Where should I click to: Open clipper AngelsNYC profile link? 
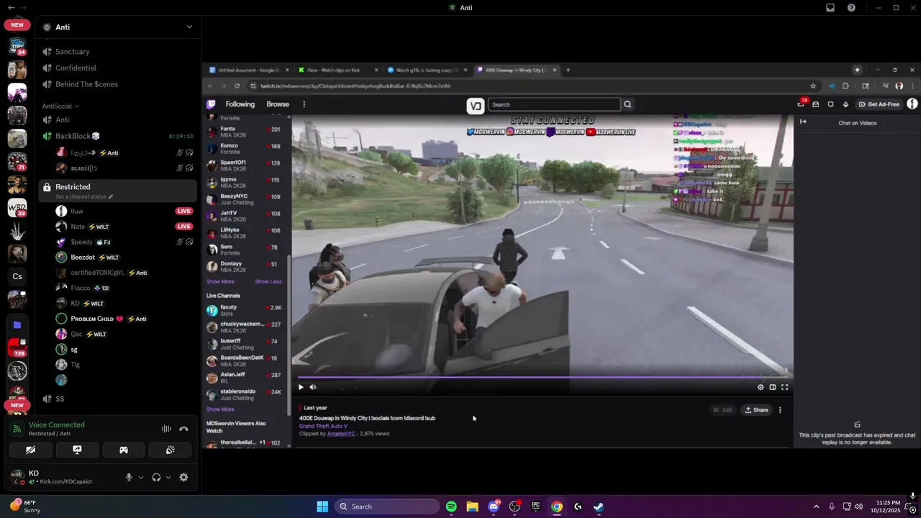coord(341,434)
